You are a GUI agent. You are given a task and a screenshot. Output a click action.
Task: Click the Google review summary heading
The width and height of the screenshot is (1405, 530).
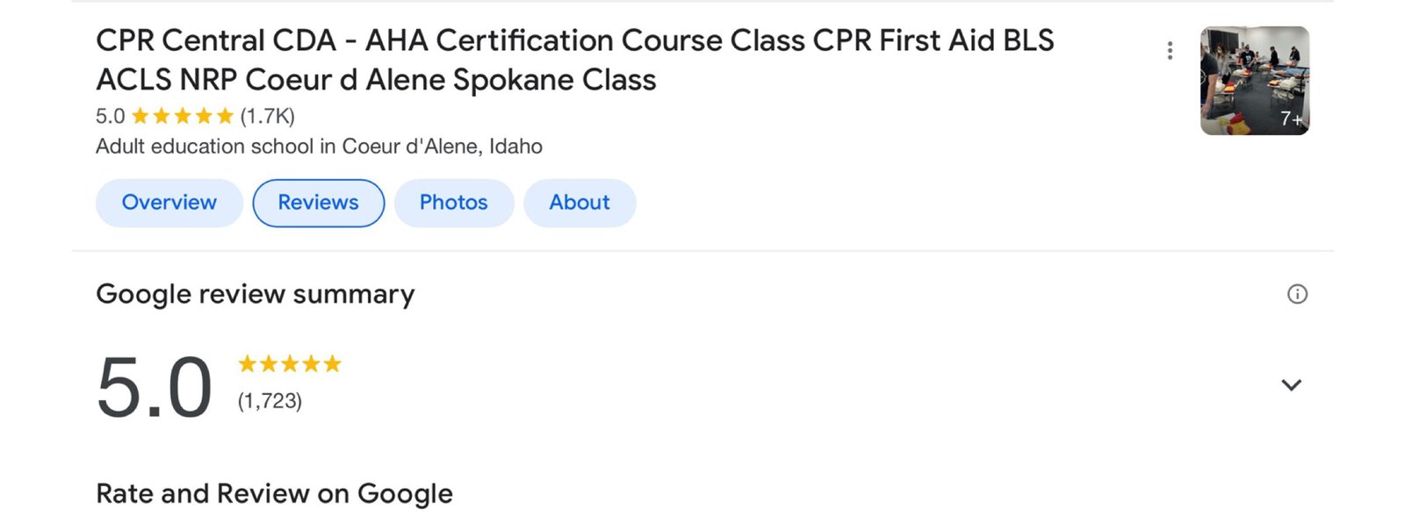tap(255, 294)
